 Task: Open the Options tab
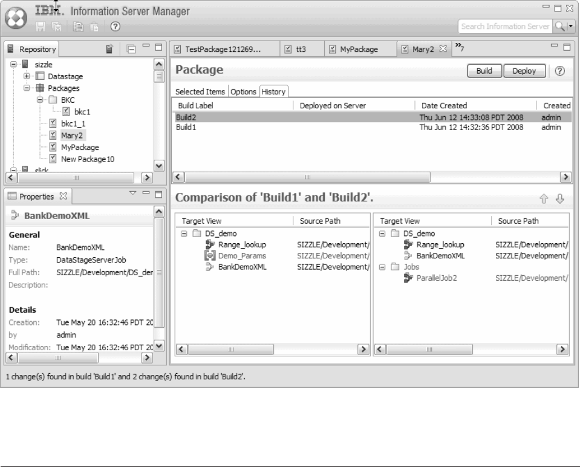point(243,92)
